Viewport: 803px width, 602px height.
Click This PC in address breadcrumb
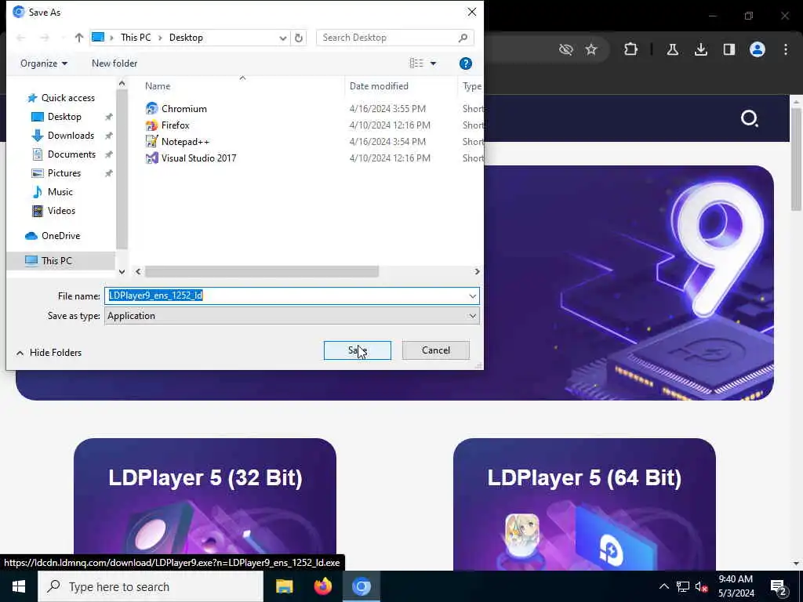136,38
